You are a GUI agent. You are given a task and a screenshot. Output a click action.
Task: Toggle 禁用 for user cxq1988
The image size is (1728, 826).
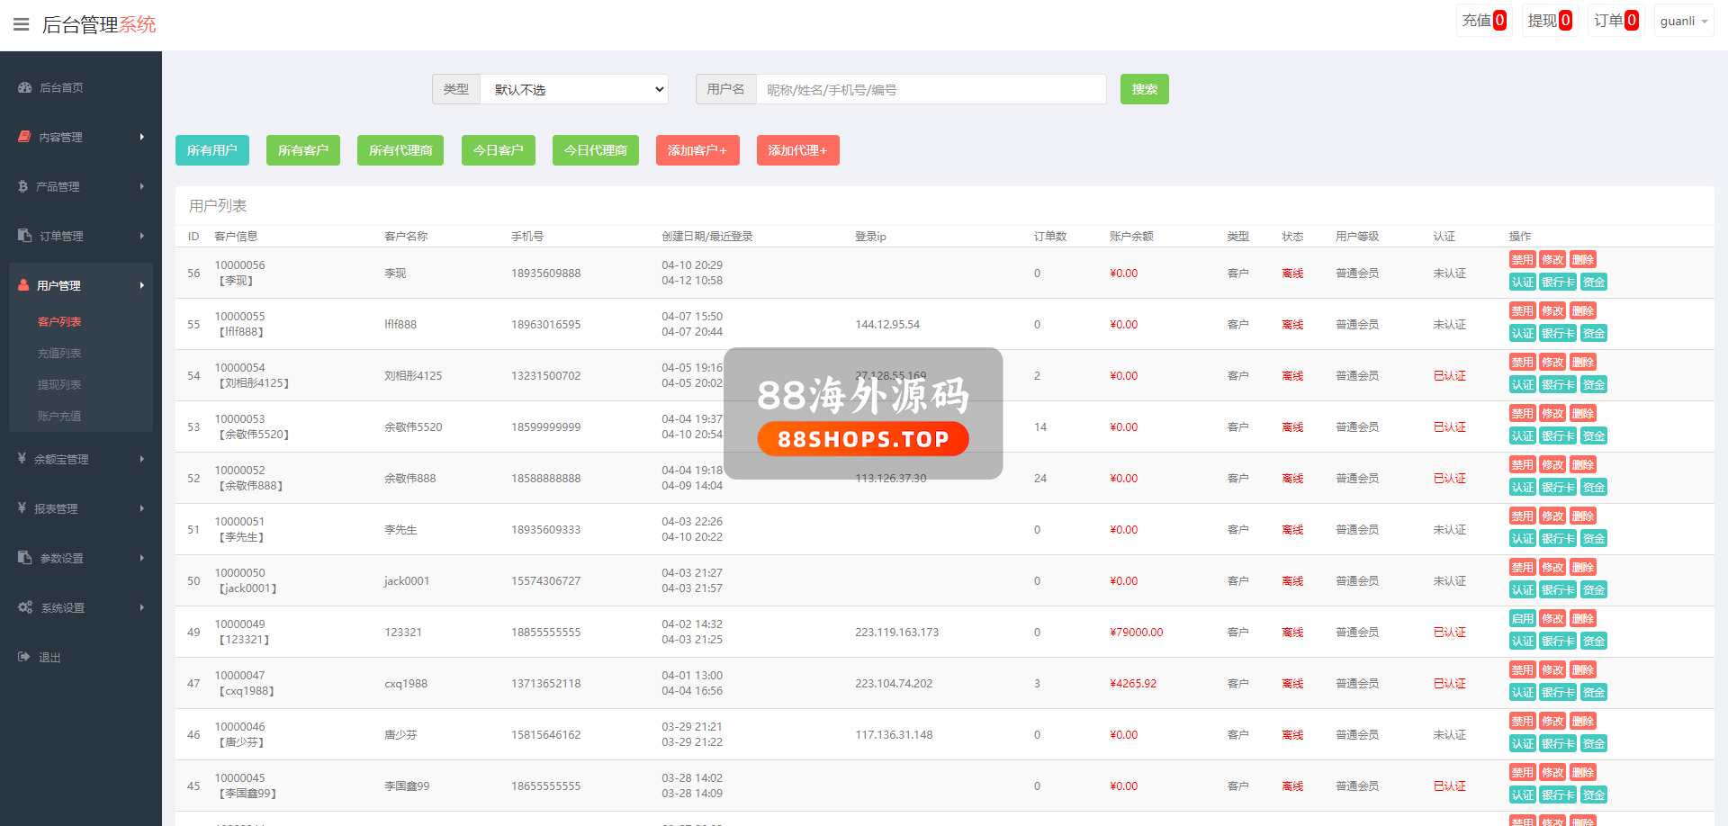[1522, 670]
